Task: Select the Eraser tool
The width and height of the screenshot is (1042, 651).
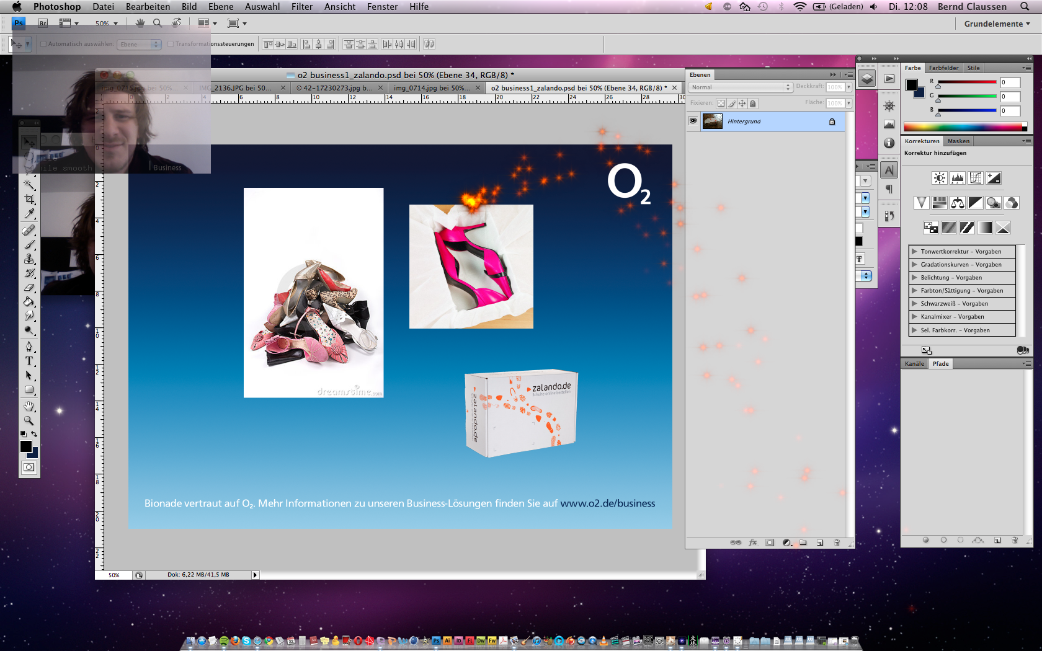Action: [29, 288]
